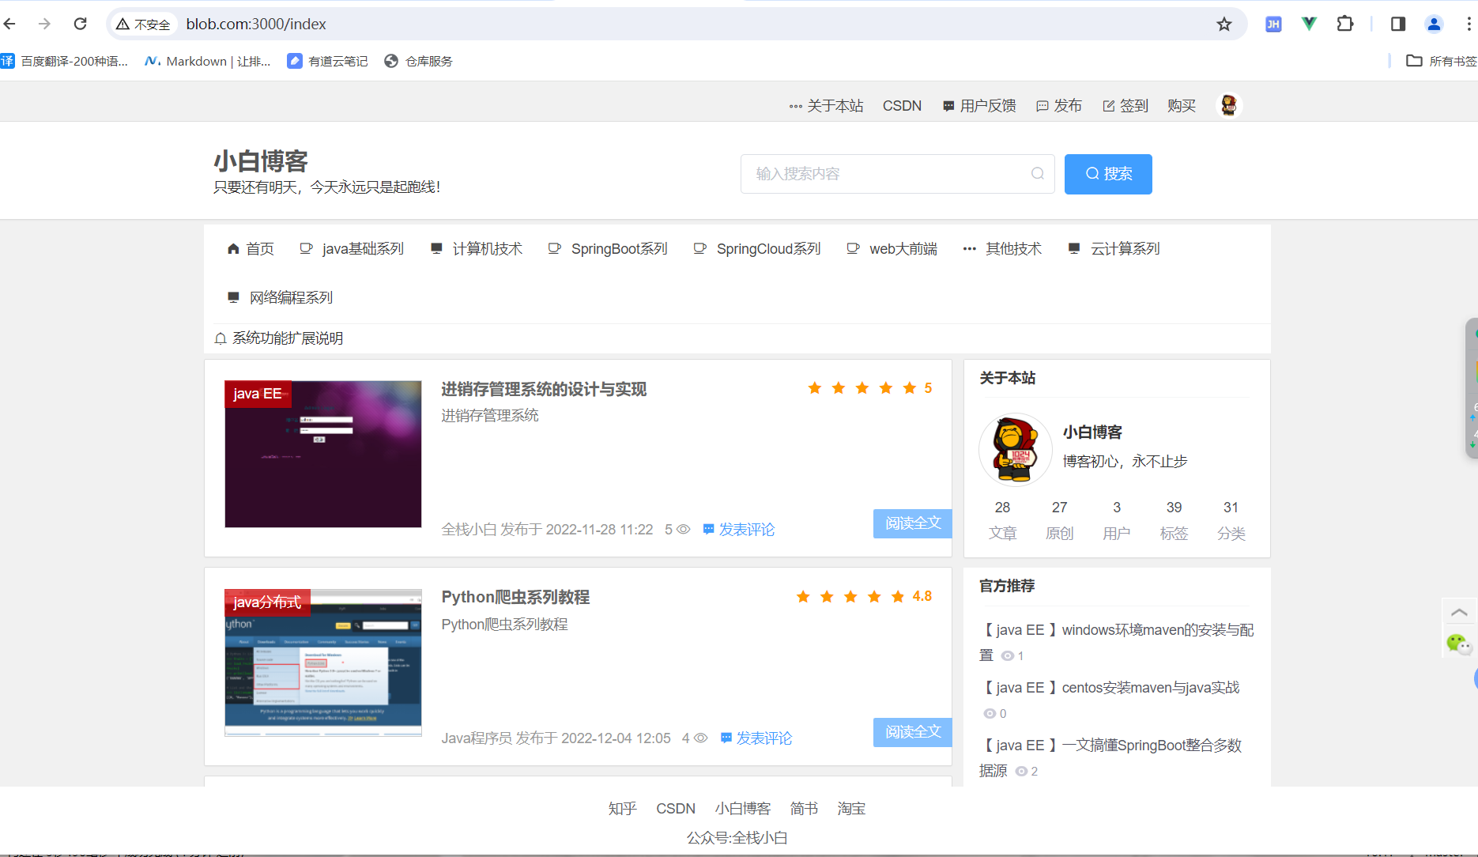Screen dimensions: 1478x857
Task: Click the address bar URL
Action: point(256,24)
